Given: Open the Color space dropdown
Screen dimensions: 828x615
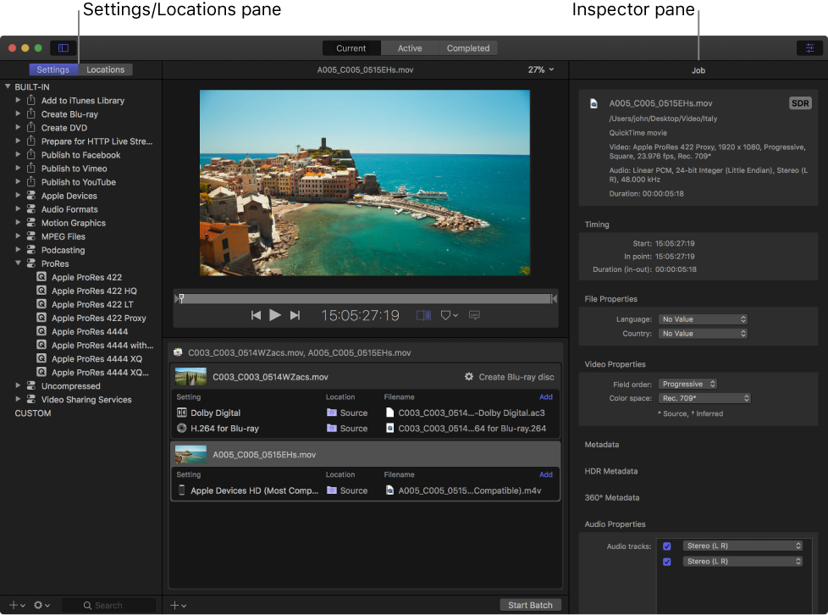Looking at the screenshot, I should click(x=704, y=398).
